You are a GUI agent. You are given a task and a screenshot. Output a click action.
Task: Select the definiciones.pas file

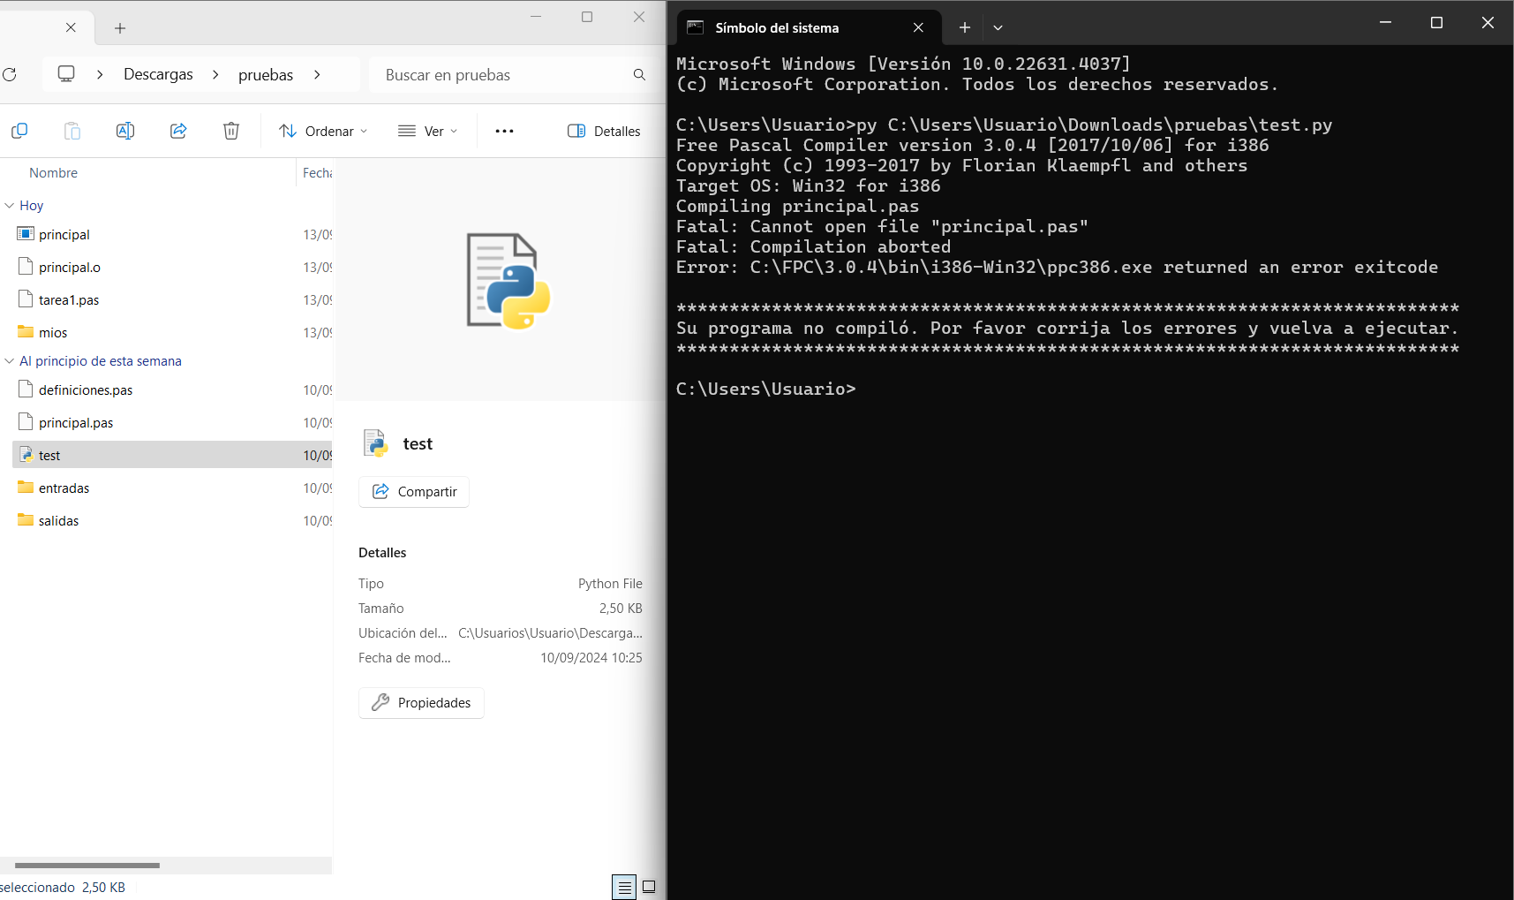coord(86,389)
